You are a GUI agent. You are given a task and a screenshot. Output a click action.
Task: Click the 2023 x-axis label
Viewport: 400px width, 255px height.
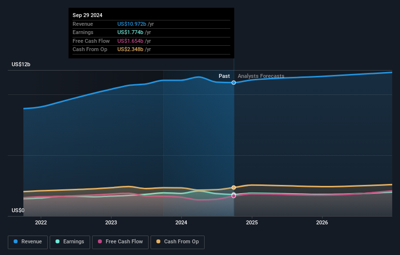pyautogui.click(x=111, y=222)
